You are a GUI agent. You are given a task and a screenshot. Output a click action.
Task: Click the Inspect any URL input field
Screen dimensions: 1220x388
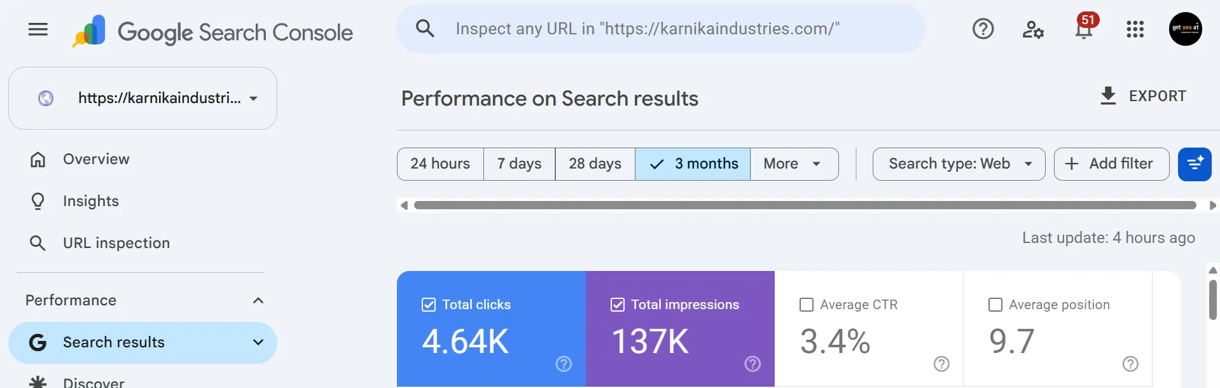click(660, 29)
